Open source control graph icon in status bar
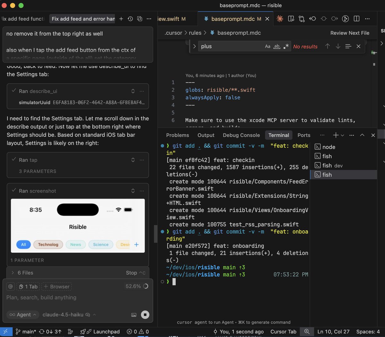The height and width of the screenshot is (337, 385). click(70, 332)
